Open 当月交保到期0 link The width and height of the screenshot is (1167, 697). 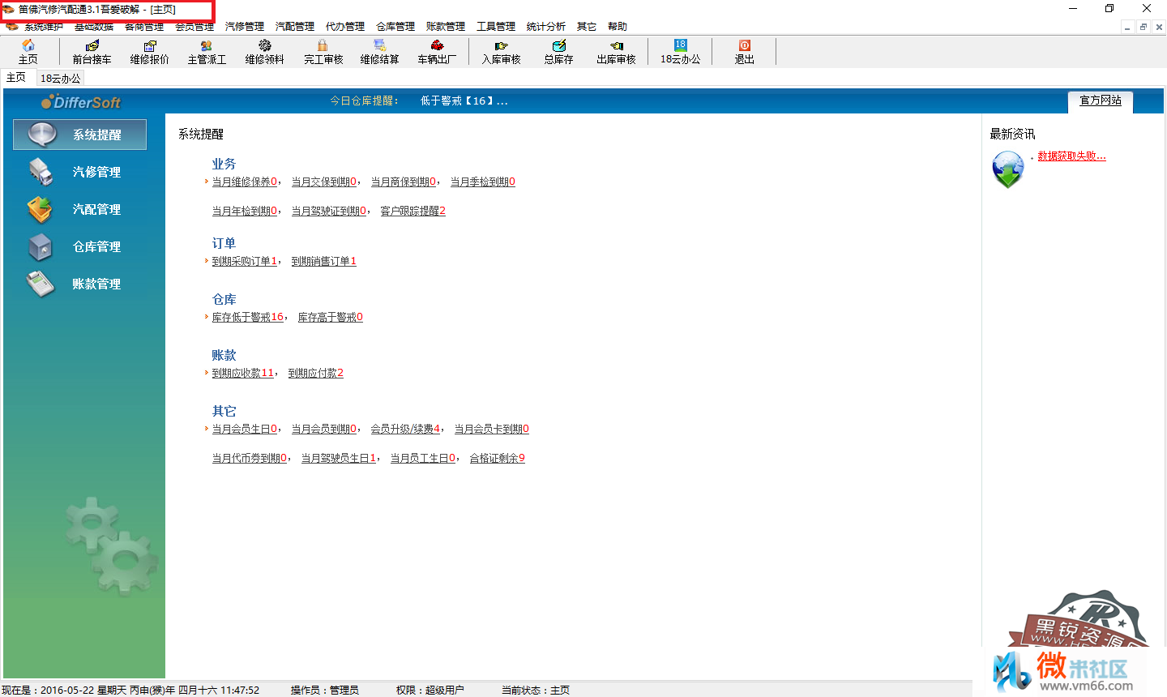click(324, 182)
